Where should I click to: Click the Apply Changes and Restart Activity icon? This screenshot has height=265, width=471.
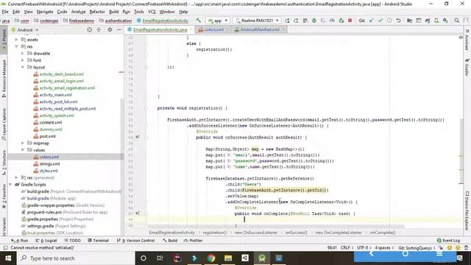coord(296,21)
